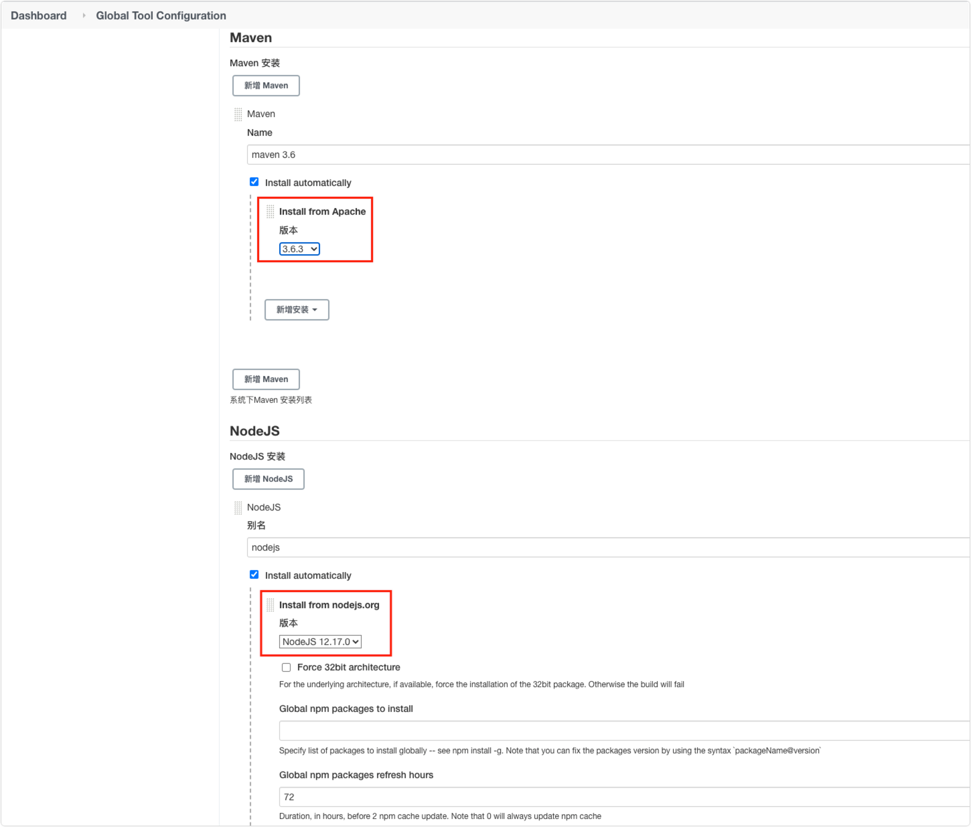Click the Install from nodejs.org label
Screen dimensions: 971x827
click(329, 605)
